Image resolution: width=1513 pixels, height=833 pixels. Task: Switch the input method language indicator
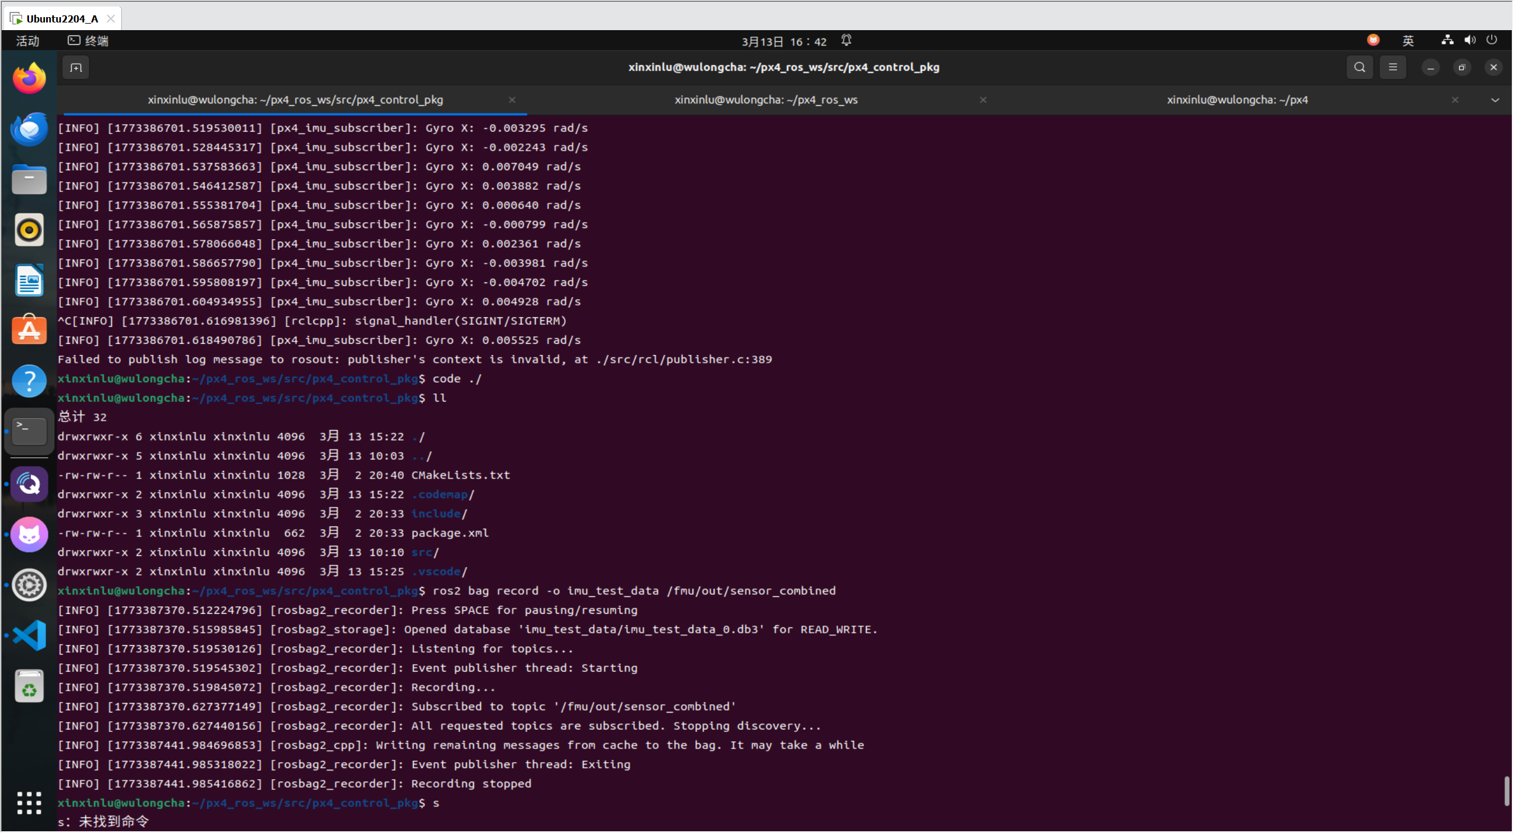1408,40
